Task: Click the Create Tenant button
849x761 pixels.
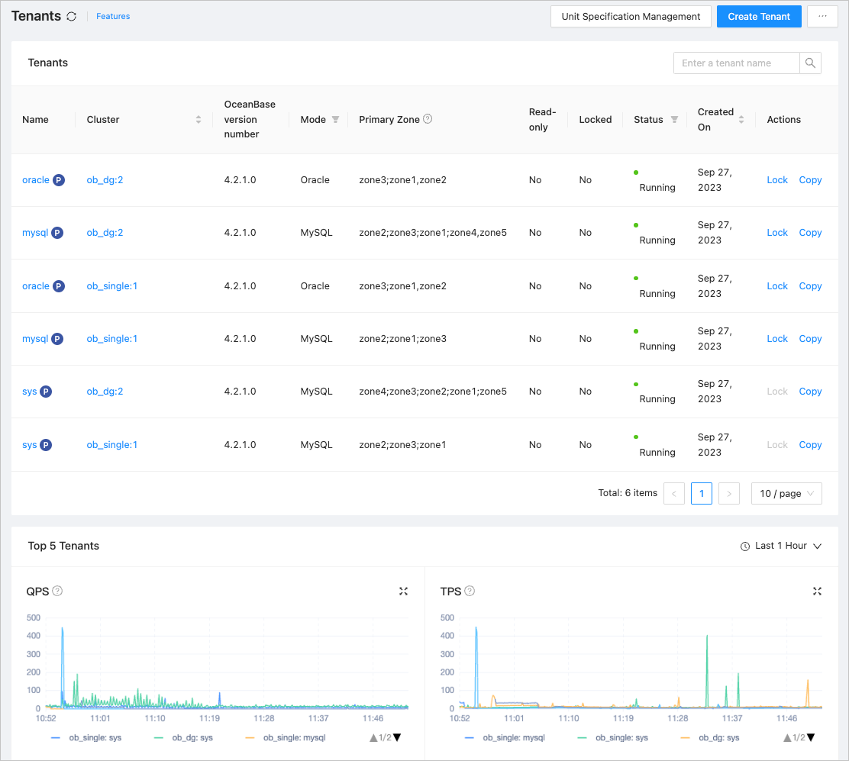Action: pyautogui.click(x=759, y=17)
